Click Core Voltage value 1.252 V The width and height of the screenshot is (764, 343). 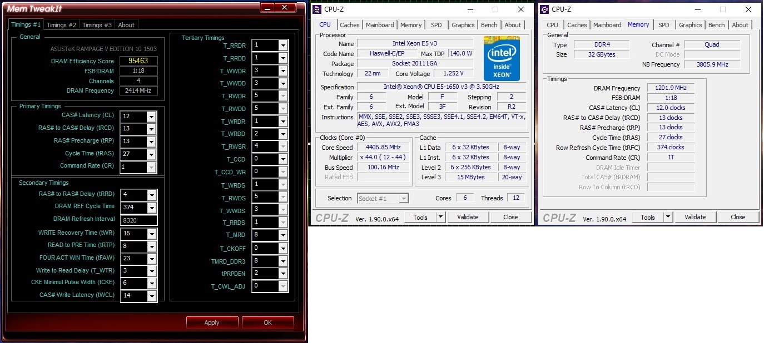454,74
